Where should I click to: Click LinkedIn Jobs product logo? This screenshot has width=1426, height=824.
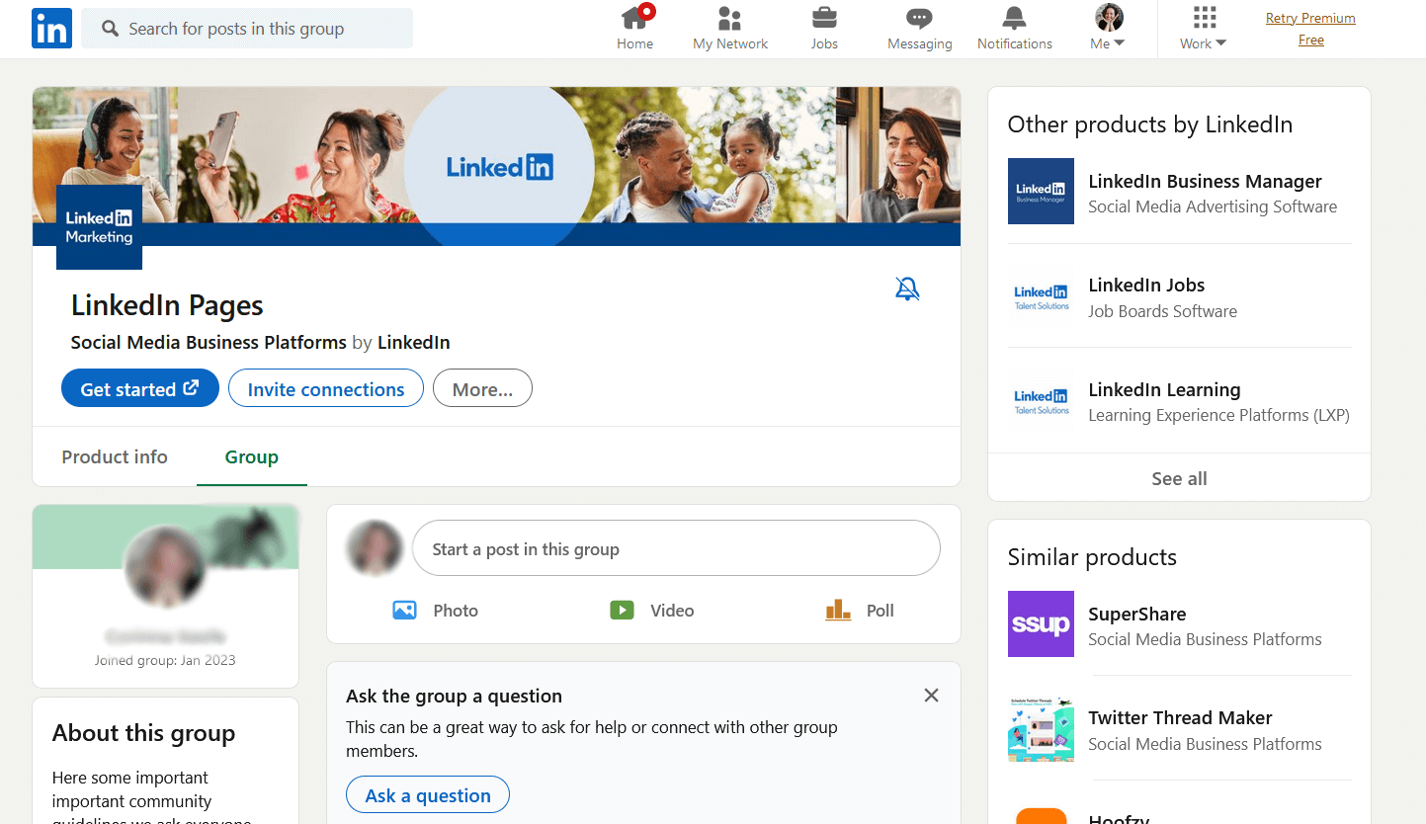(x=1041, y=295)
